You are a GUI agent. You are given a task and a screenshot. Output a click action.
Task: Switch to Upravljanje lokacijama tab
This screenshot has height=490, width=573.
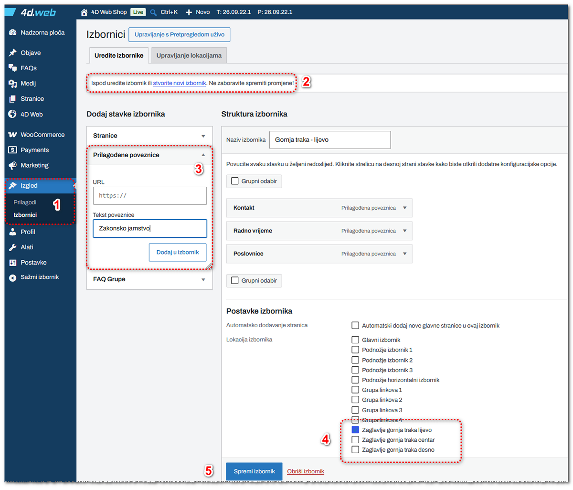tap(189, 55)
